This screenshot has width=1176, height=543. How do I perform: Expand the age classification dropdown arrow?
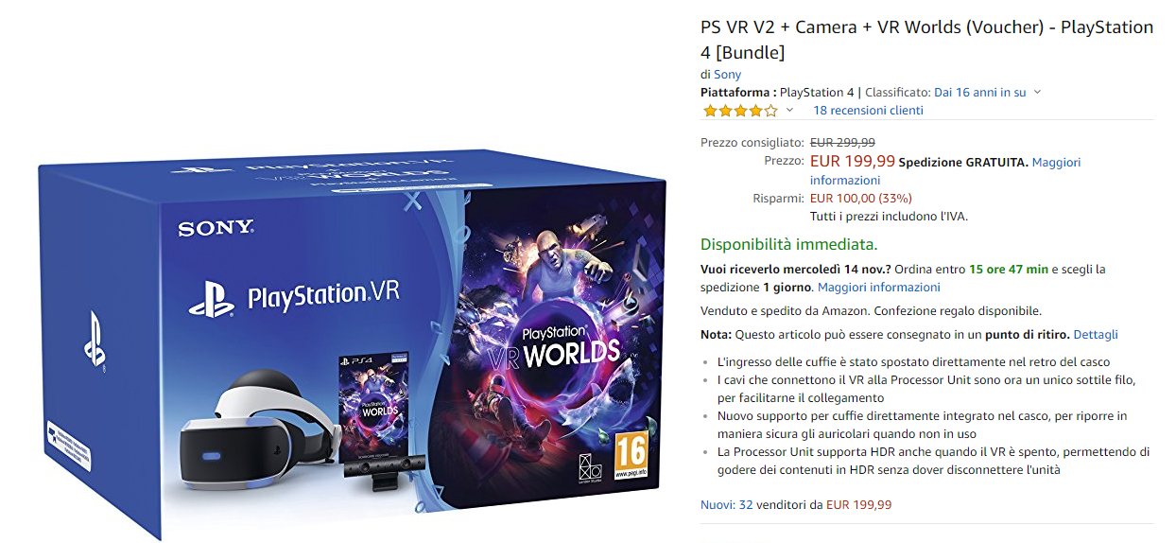point(1037,92)
